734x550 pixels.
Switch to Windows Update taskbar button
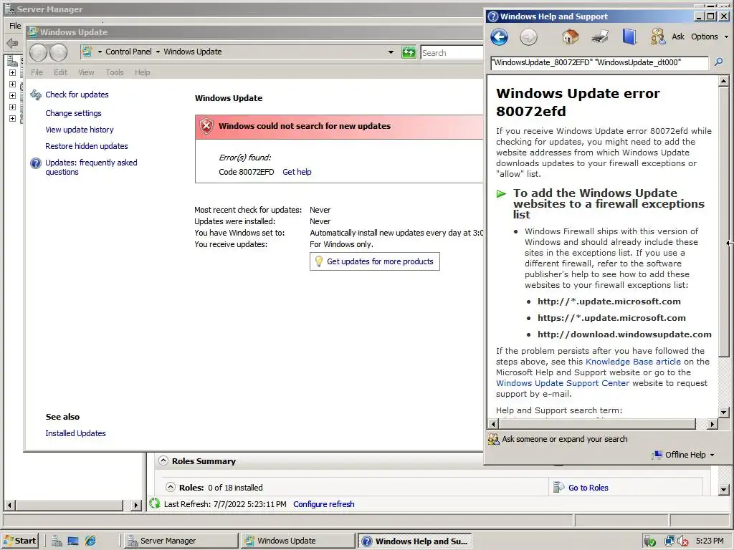tap(297, 541)
